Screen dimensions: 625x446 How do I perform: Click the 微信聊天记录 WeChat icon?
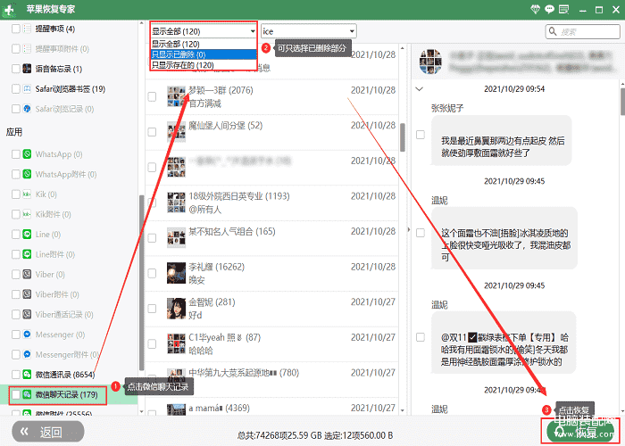27,394
